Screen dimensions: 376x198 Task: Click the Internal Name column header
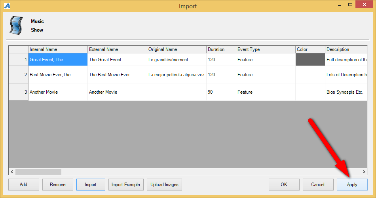[x=58, y=49]
